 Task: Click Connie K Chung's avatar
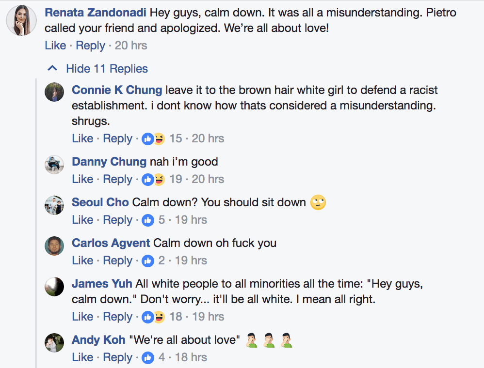click(54, 92)
